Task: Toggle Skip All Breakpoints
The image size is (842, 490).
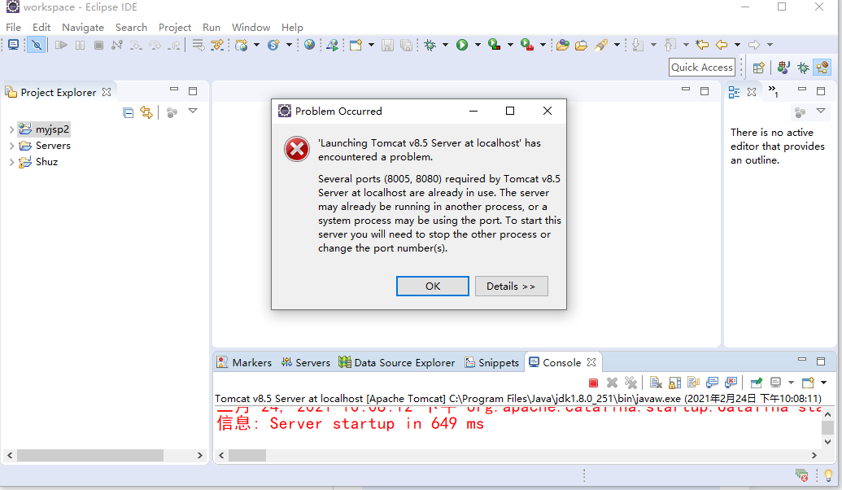Action: [x=37, y=45]
